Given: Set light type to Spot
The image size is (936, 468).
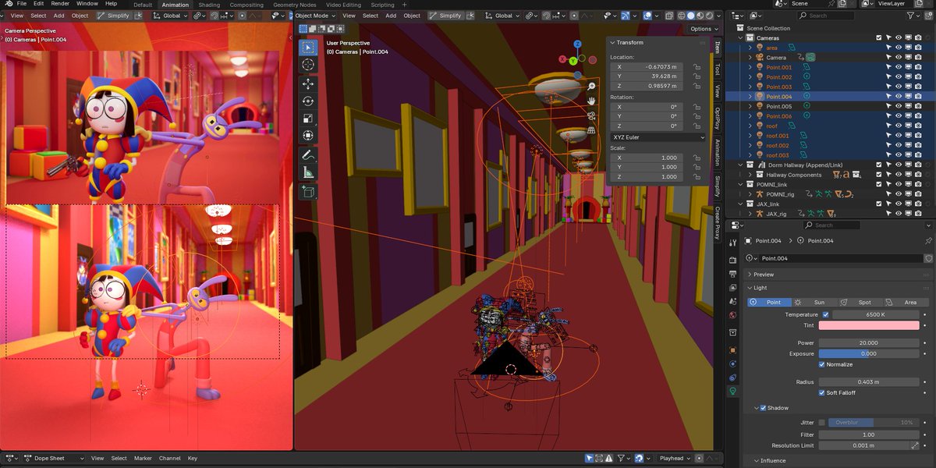Looking at the screenshot, I should tap(860, 302).
